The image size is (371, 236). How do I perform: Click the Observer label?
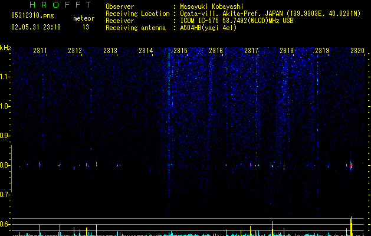[120, 6]
